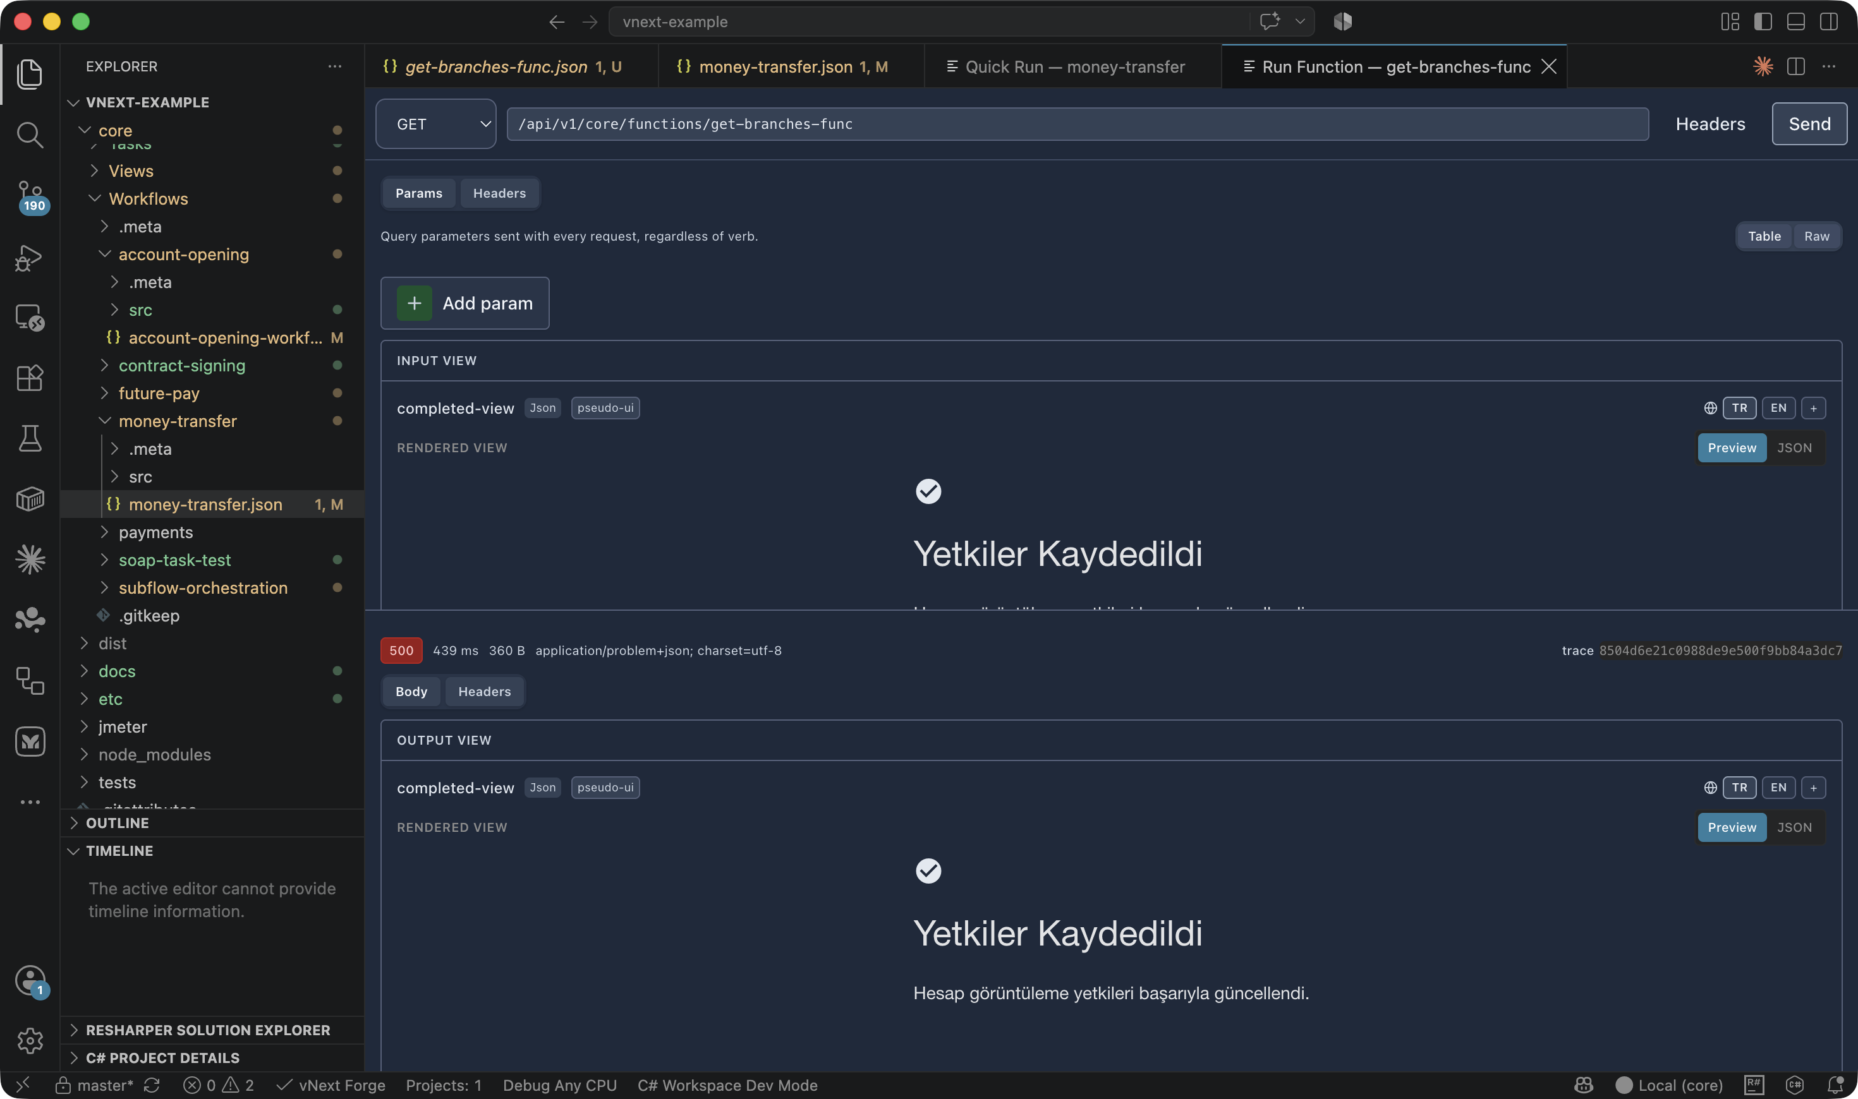Open the Explorer view in activity bar
1858x1099 pixels.
coord(30,74)
